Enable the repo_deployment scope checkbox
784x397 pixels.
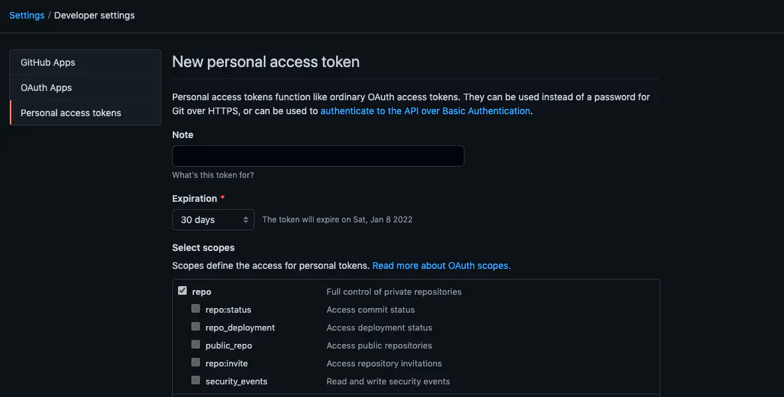coord(196,327)
